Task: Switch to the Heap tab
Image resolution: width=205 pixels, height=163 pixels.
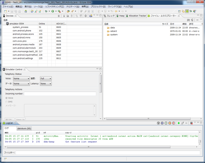Action: [x=120, y=16]
